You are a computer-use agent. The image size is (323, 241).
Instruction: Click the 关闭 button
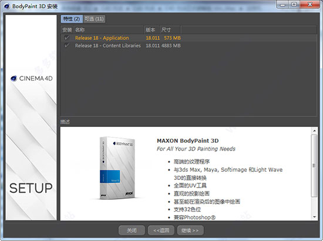click(x=132, y=230)
